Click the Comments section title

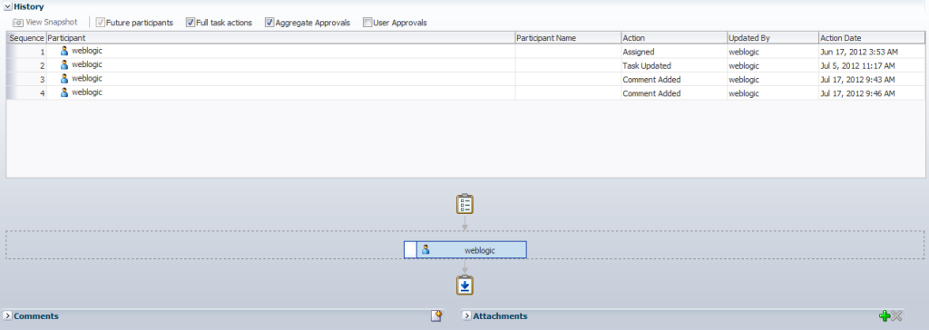[x=36, y=315]
